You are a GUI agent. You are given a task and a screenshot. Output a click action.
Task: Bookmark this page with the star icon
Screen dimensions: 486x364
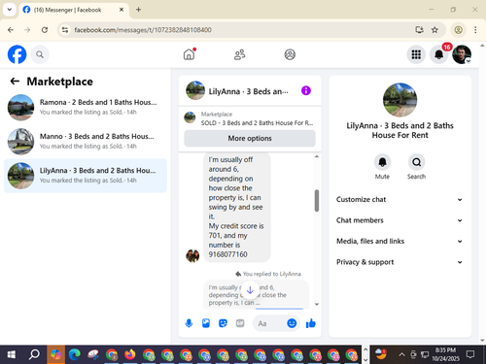tap(434, 30)
